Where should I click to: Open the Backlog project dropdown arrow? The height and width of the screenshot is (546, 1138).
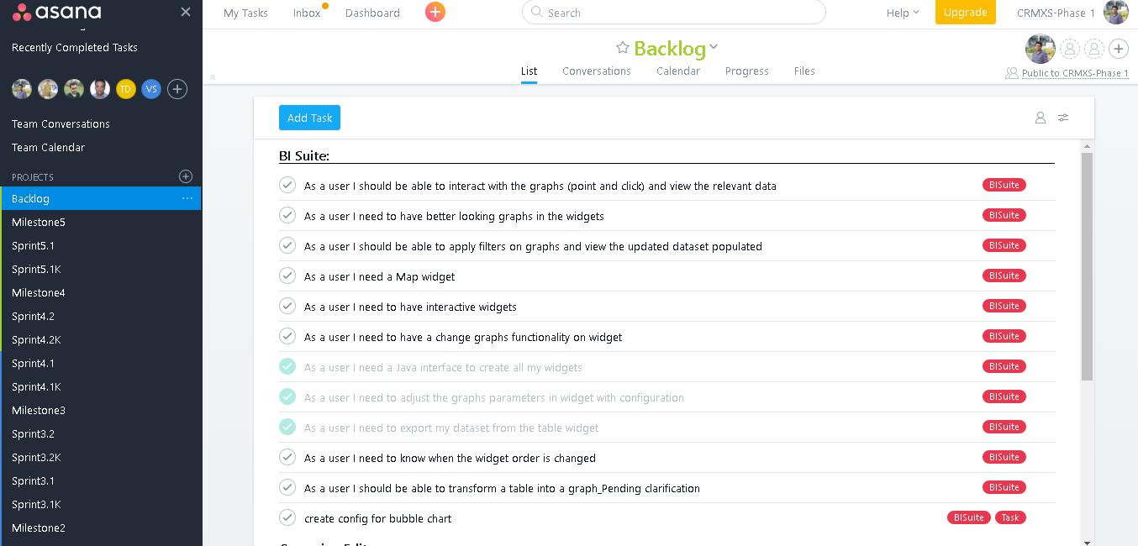pos(712,48)
